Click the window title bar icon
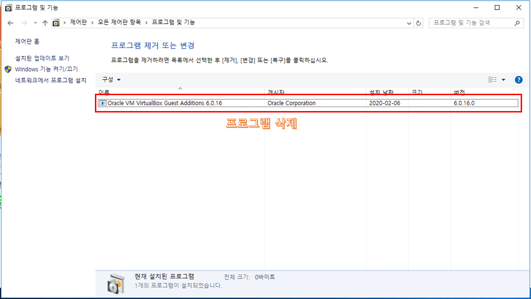This screenshot has width=531, height=299. 8,8
